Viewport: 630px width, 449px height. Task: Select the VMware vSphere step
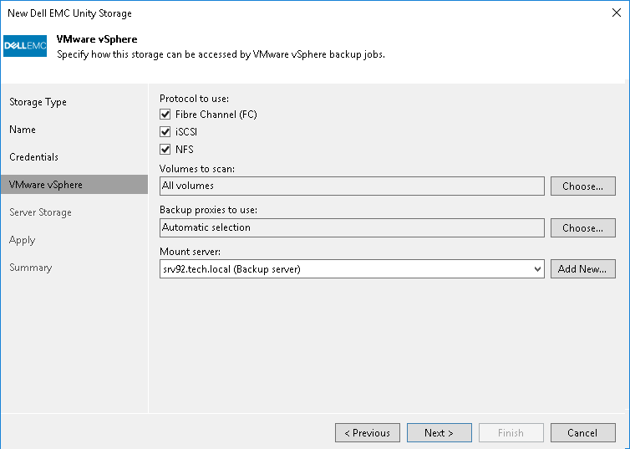click(46, 185)
